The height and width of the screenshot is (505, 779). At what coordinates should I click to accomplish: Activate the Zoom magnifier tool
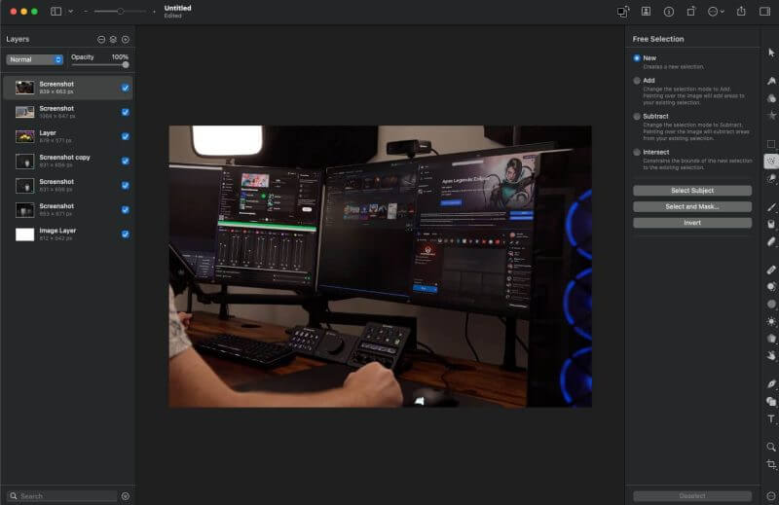(771, 447)
